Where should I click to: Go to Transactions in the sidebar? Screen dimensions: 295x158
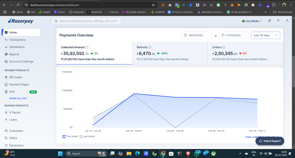tap(17, 40)
